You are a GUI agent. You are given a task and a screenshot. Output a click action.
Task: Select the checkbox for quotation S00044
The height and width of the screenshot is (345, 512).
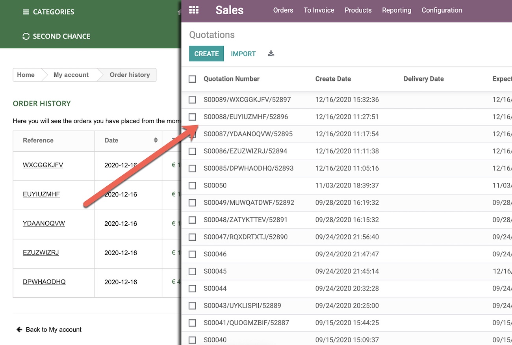tap(192, 288)
